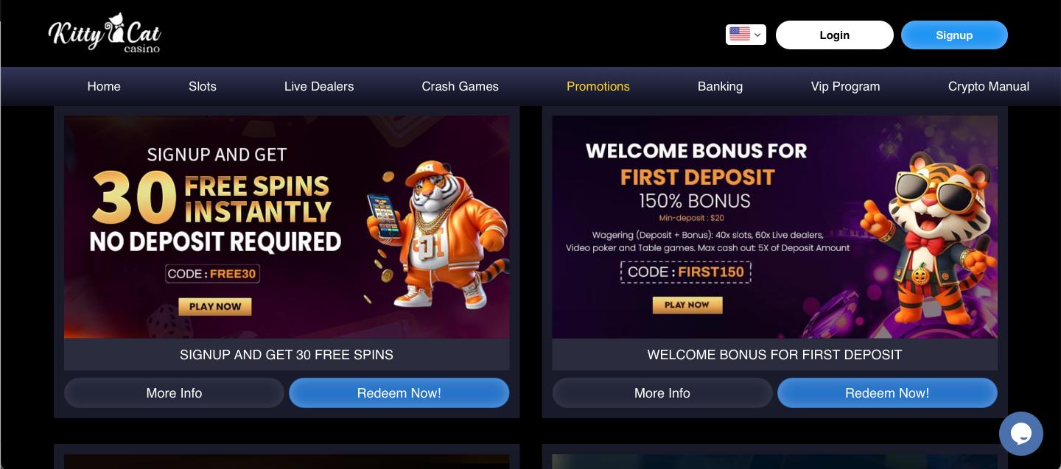Click More Info for first deposit bonus
The width and height of the screenshot is (1061, 469).
662,393
